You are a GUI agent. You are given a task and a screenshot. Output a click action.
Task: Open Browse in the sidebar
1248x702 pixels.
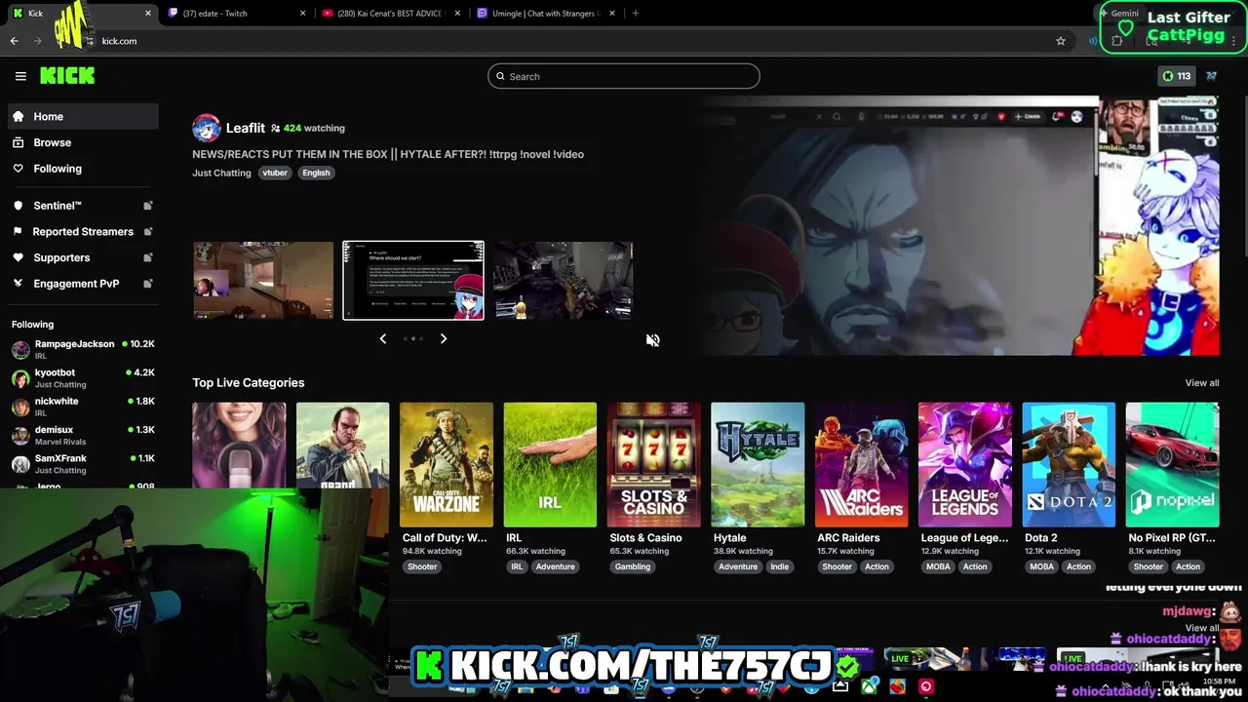click(83, 142)
